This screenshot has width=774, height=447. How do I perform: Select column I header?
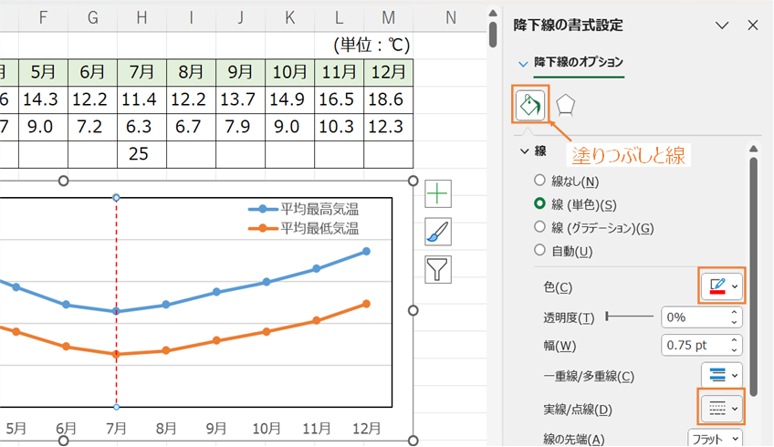click(x=191, y=17)
